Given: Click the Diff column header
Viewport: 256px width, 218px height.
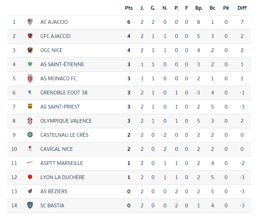Looking at the screenshot, I should (242, 8).
